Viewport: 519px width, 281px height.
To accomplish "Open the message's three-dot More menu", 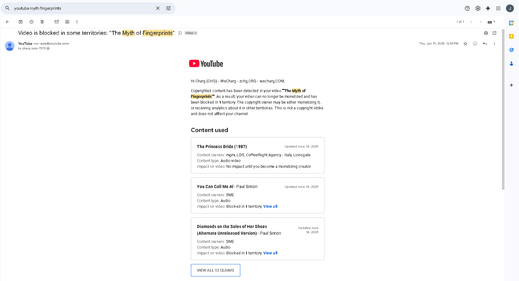I will (494, 44).
